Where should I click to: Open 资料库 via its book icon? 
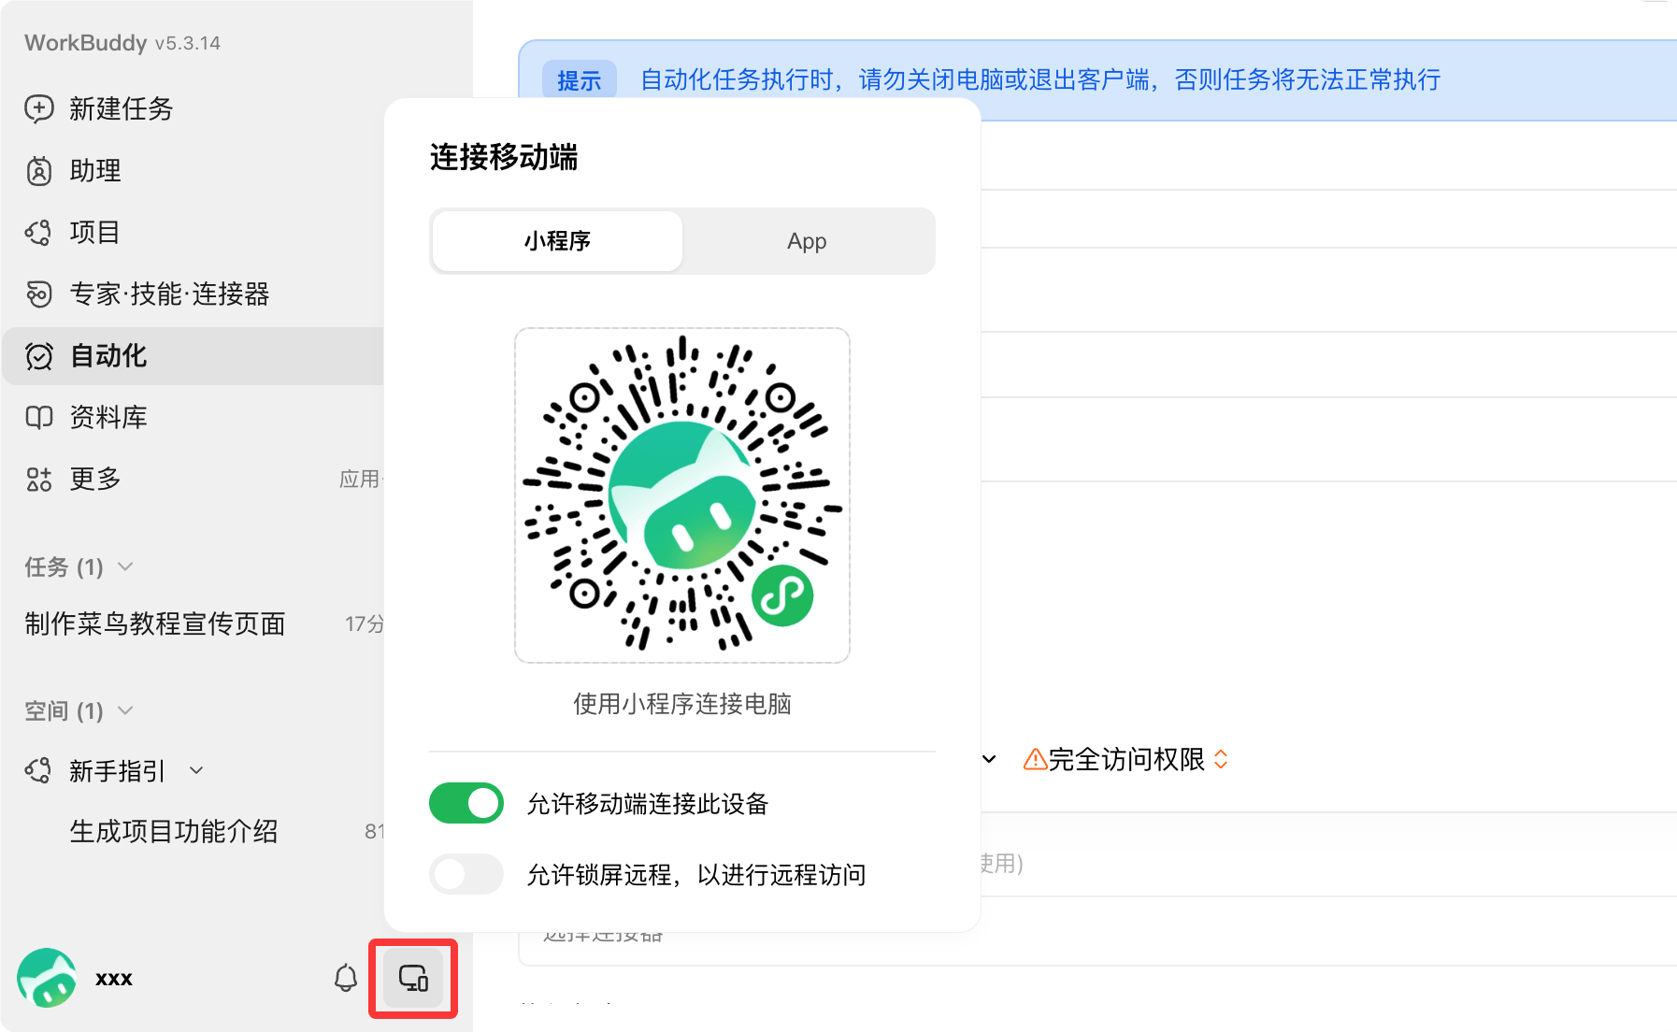(x=39, y=418)
